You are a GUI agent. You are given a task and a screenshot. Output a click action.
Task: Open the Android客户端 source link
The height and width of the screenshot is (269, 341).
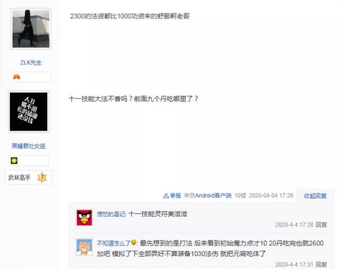(x=213, y=196)
